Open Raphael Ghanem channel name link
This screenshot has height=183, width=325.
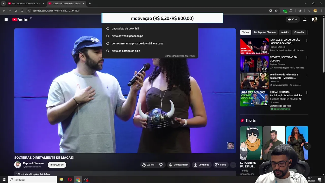pyautogui.click(x=33, y=163)
